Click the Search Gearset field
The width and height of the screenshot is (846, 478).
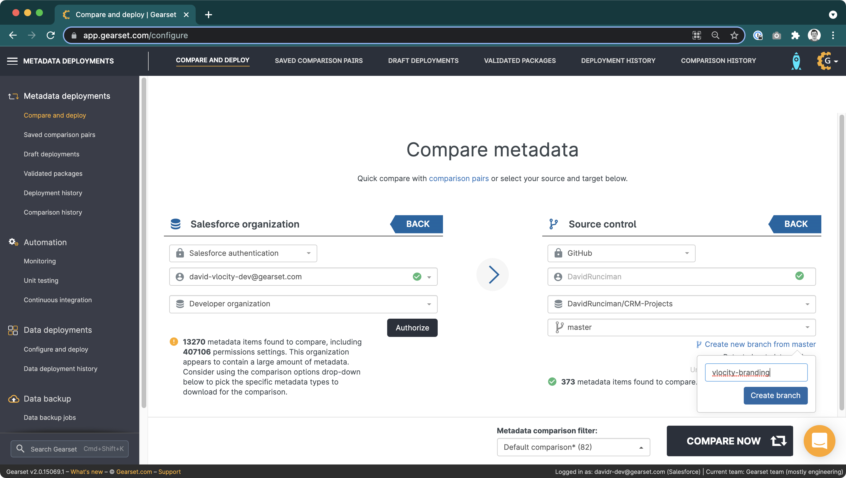point(69,449)
